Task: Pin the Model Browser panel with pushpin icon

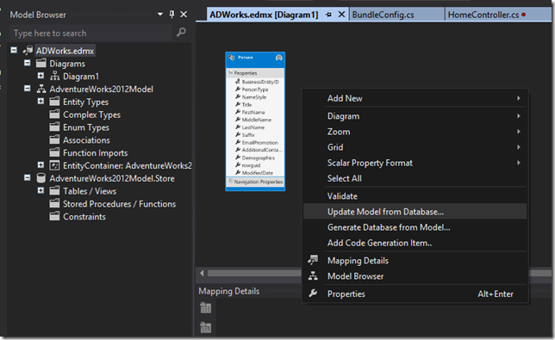Action: pyautogui.click(x=171, y=14)
